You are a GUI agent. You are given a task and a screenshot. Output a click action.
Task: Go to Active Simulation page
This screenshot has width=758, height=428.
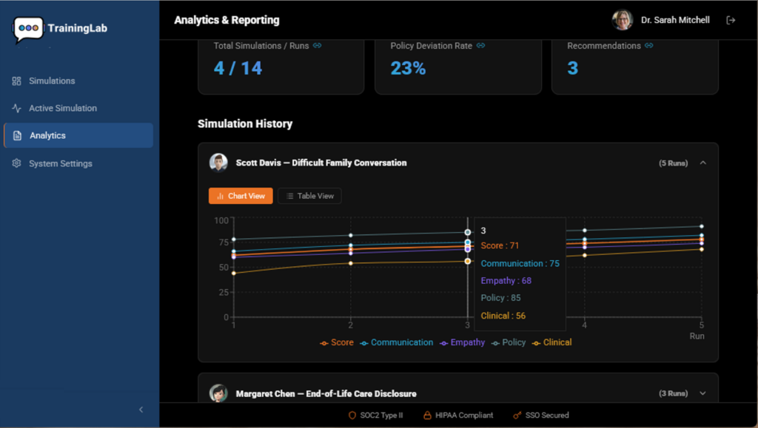[x=78, y=109]
